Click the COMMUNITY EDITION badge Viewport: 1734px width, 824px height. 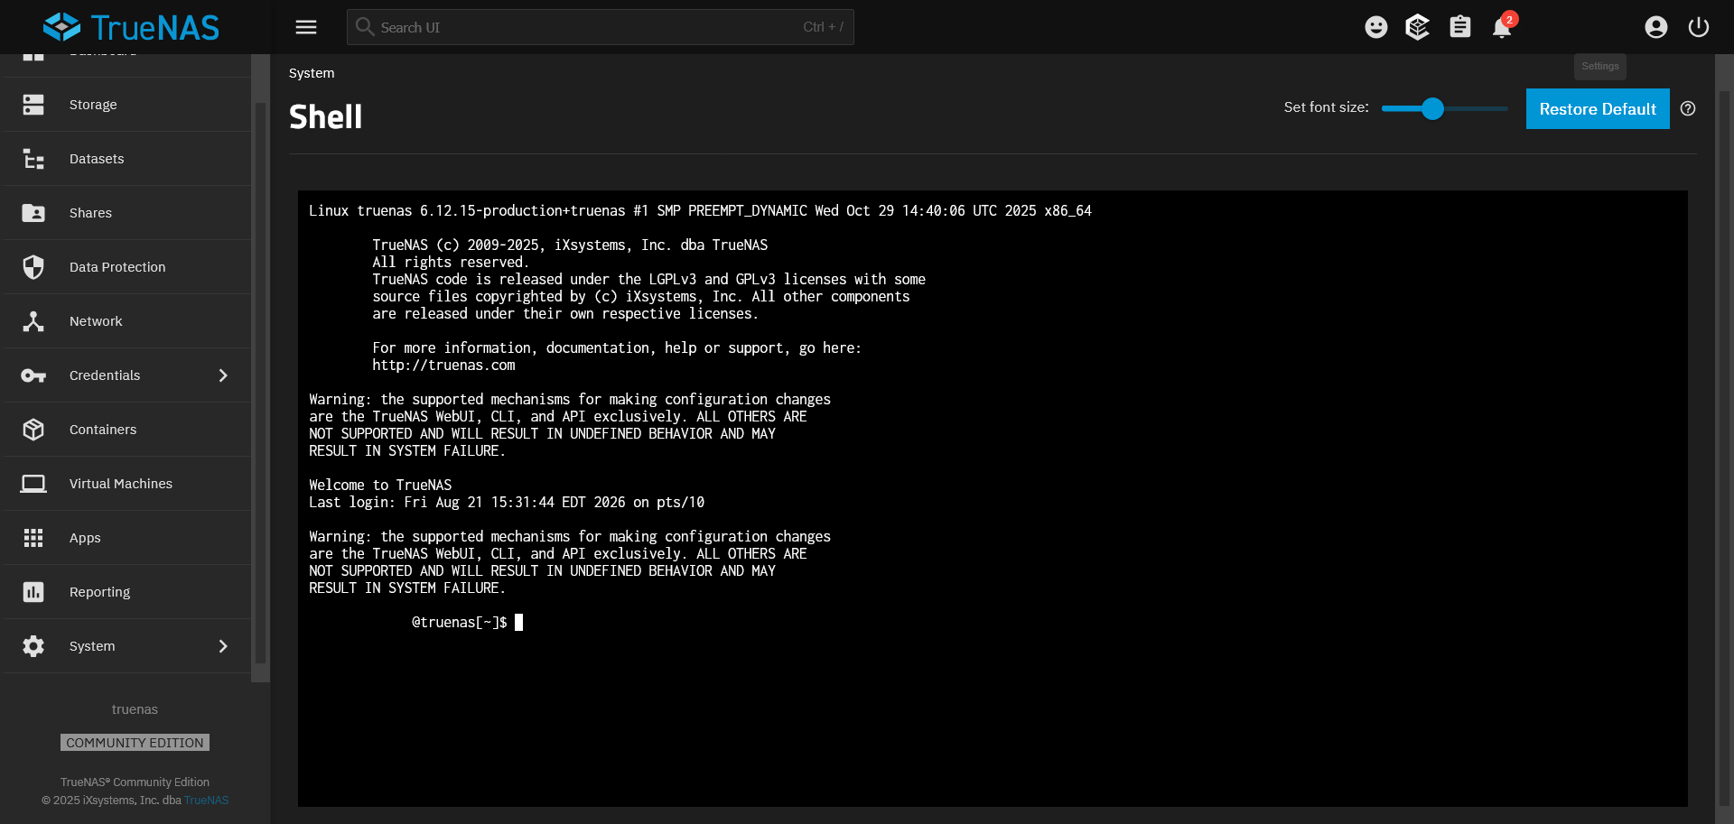point(135,743)
